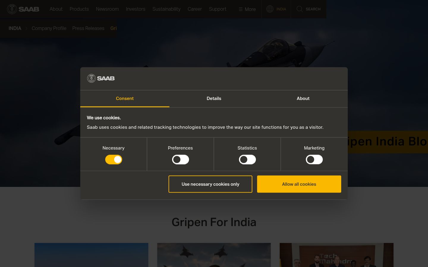Go to the INDIA breadcrumb link
The image size is (428, 267).
[15, 28]
